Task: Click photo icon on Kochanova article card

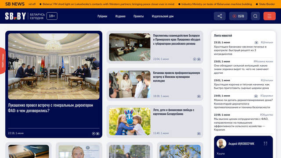Action: click(199, 97)
